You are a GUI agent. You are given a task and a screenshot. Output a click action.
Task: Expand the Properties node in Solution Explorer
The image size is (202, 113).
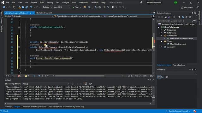pos(161,30)
